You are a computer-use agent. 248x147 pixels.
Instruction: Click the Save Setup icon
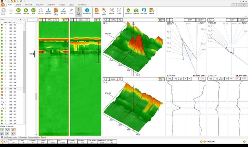click(x=56, y=10)
